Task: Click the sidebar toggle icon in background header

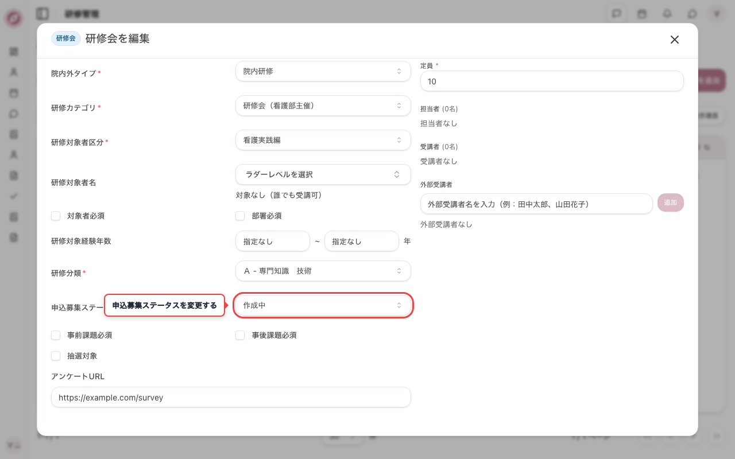Action: click(42, 13)
